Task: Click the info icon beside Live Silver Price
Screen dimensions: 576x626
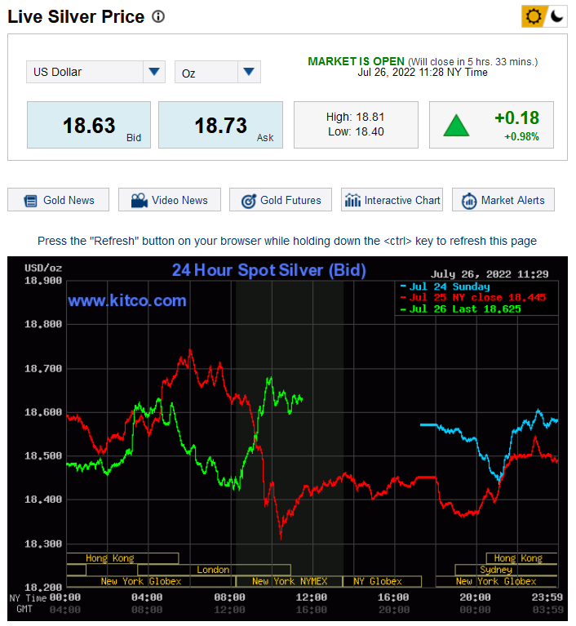Action: coord(158,17)
